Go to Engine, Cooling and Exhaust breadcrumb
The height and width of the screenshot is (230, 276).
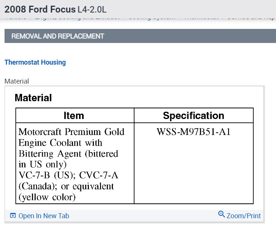tap(77, 18)
